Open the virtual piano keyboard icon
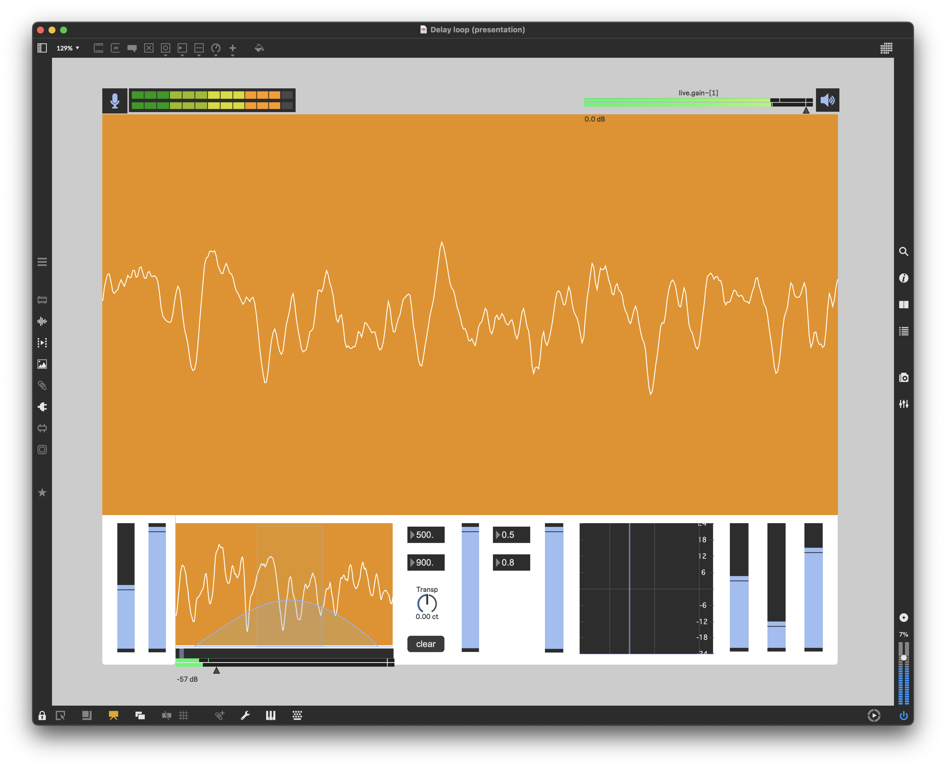946x768 pixels. [x=271, y=715]
